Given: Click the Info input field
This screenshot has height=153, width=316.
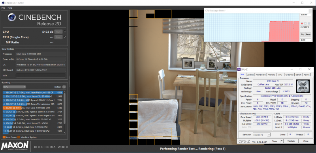Looking at the screenshot, I should click(x=40, y=75).
